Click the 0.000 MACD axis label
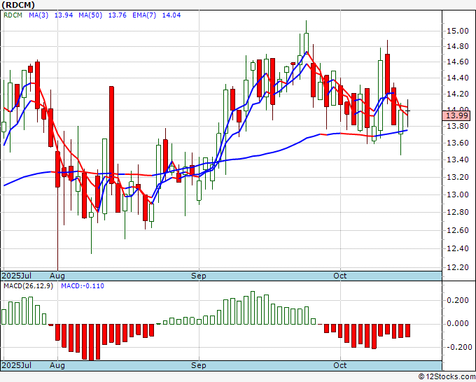476x382 pixels. click(458, 324)
